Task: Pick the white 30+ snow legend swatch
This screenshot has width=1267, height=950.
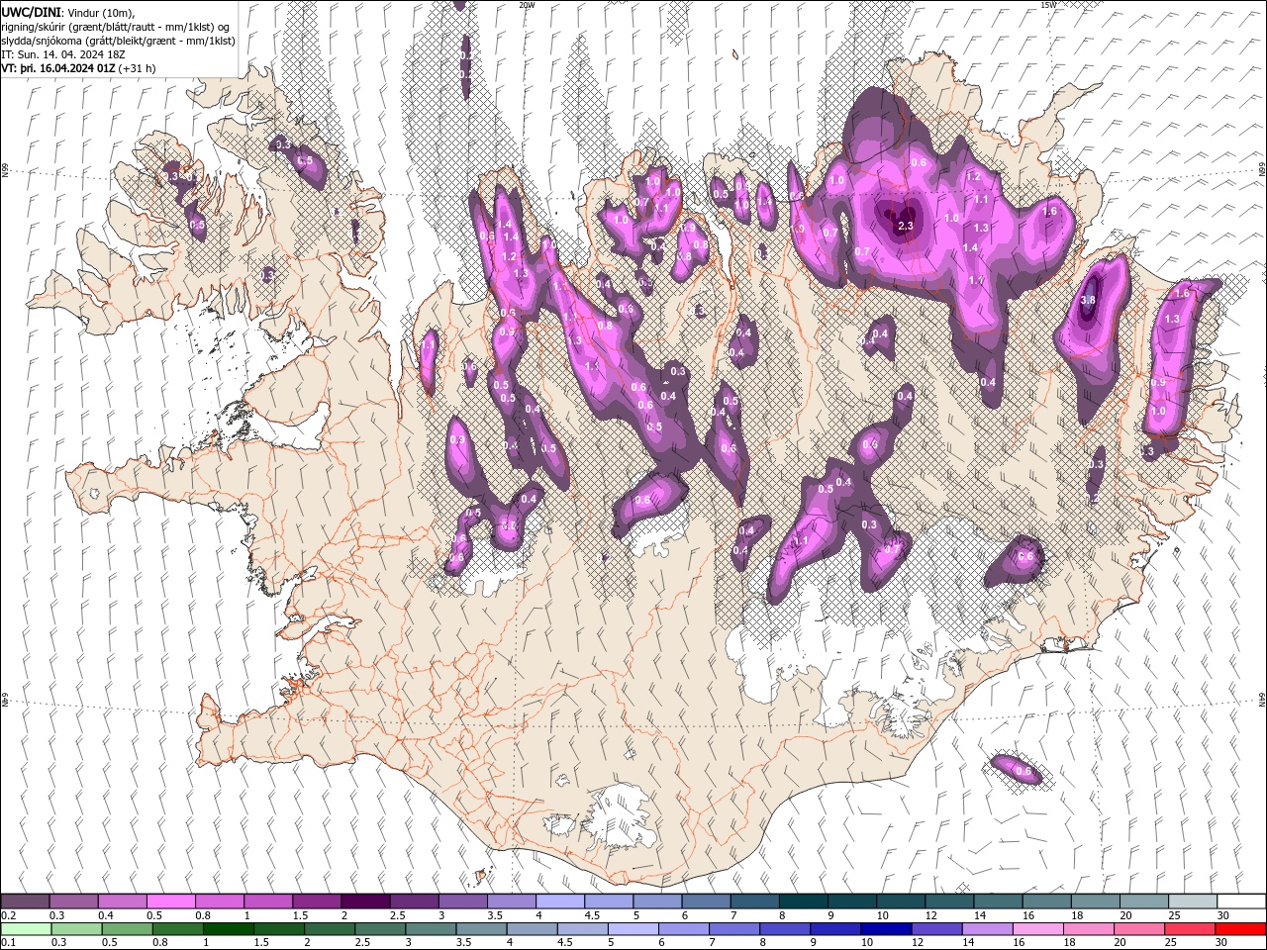Action: [1242, 902]
